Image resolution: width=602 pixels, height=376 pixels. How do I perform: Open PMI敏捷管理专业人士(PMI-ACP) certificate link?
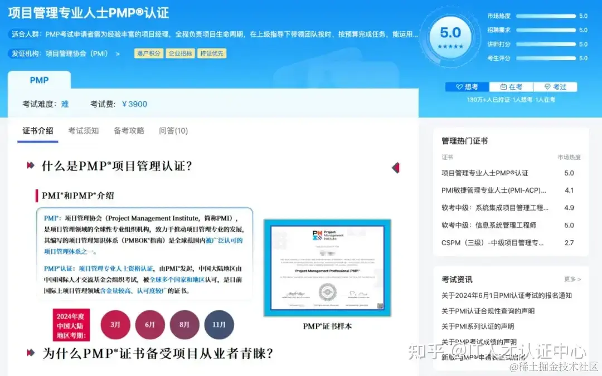tap(494, 191)
